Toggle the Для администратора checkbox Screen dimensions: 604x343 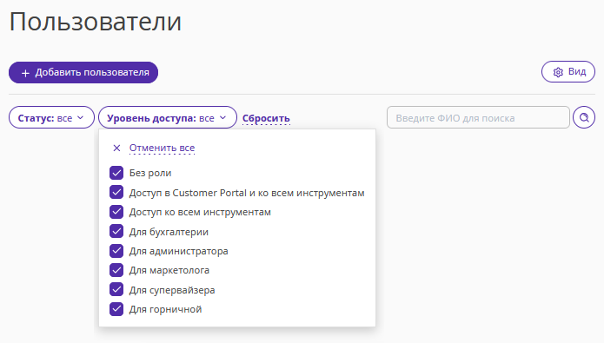[116, 251]
